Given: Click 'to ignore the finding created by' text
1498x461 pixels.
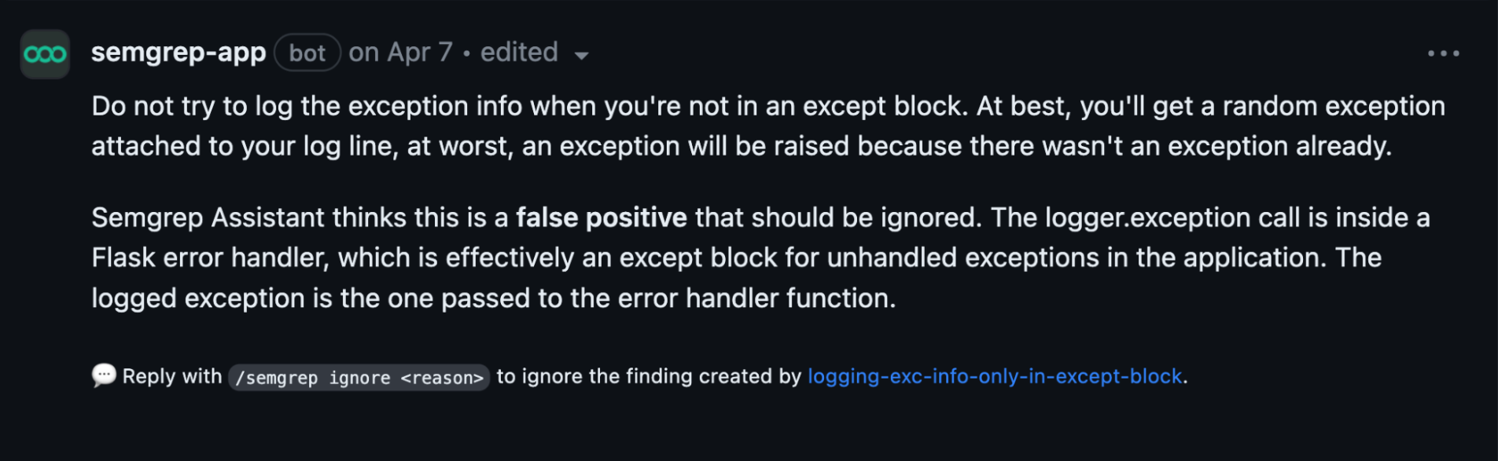Looking at the screenshot, I should (x=648, y=376).
